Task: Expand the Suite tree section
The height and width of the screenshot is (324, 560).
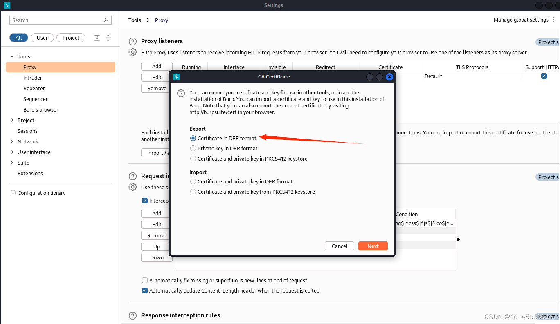Action: [x=12, y=163]
